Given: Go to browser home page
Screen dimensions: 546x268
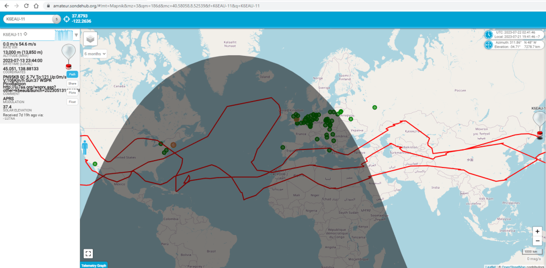Looking at the screenshot, I should 35,5.
